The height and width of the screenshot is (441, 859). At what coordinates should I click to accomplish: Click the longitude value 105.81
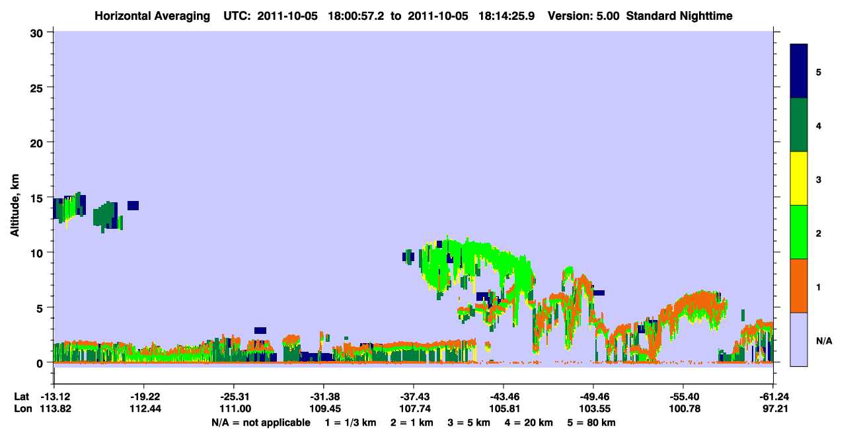tap(504, 409)
